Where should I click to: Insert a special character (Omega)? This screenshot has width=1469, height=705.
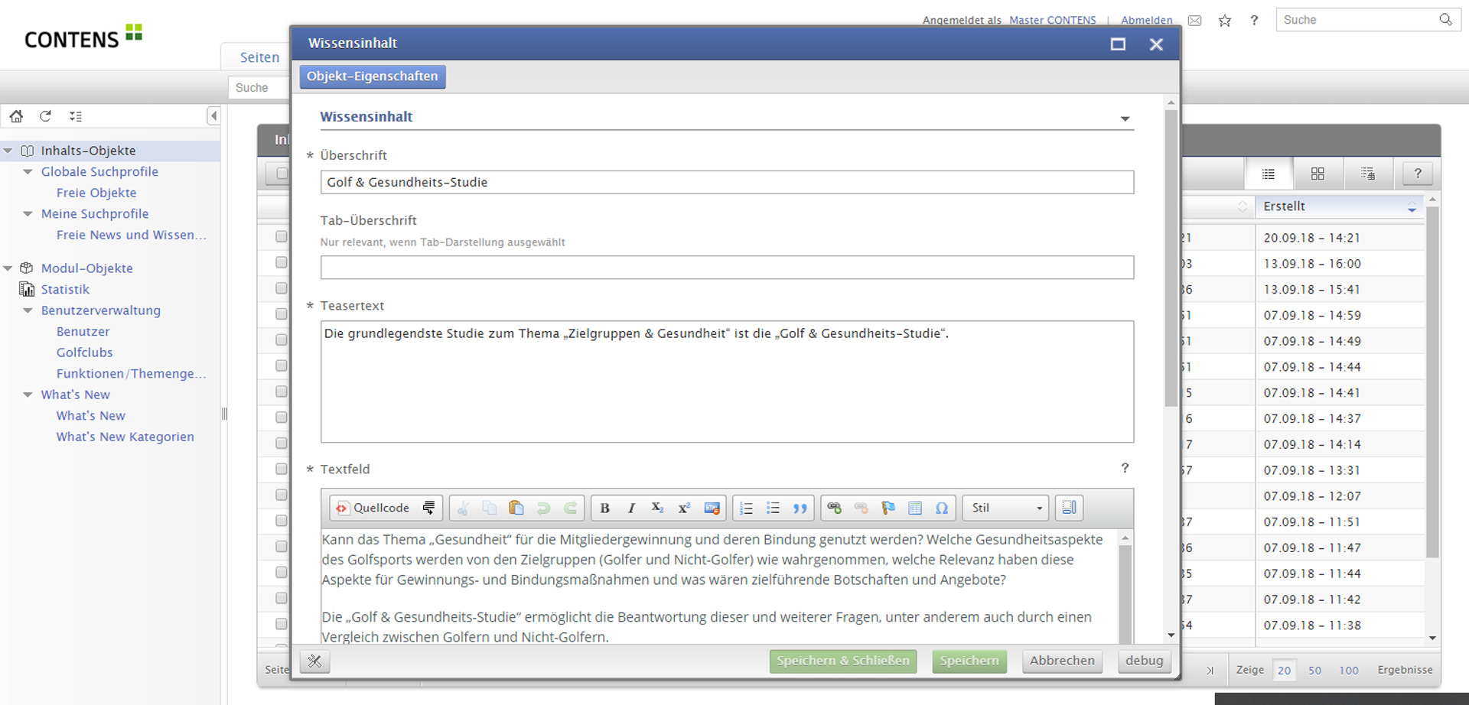[942, 508]
